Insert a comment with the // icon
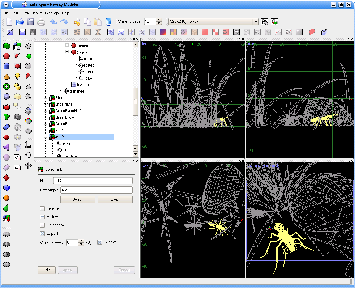This screenshot has height=288, width=355. (17, 157)
